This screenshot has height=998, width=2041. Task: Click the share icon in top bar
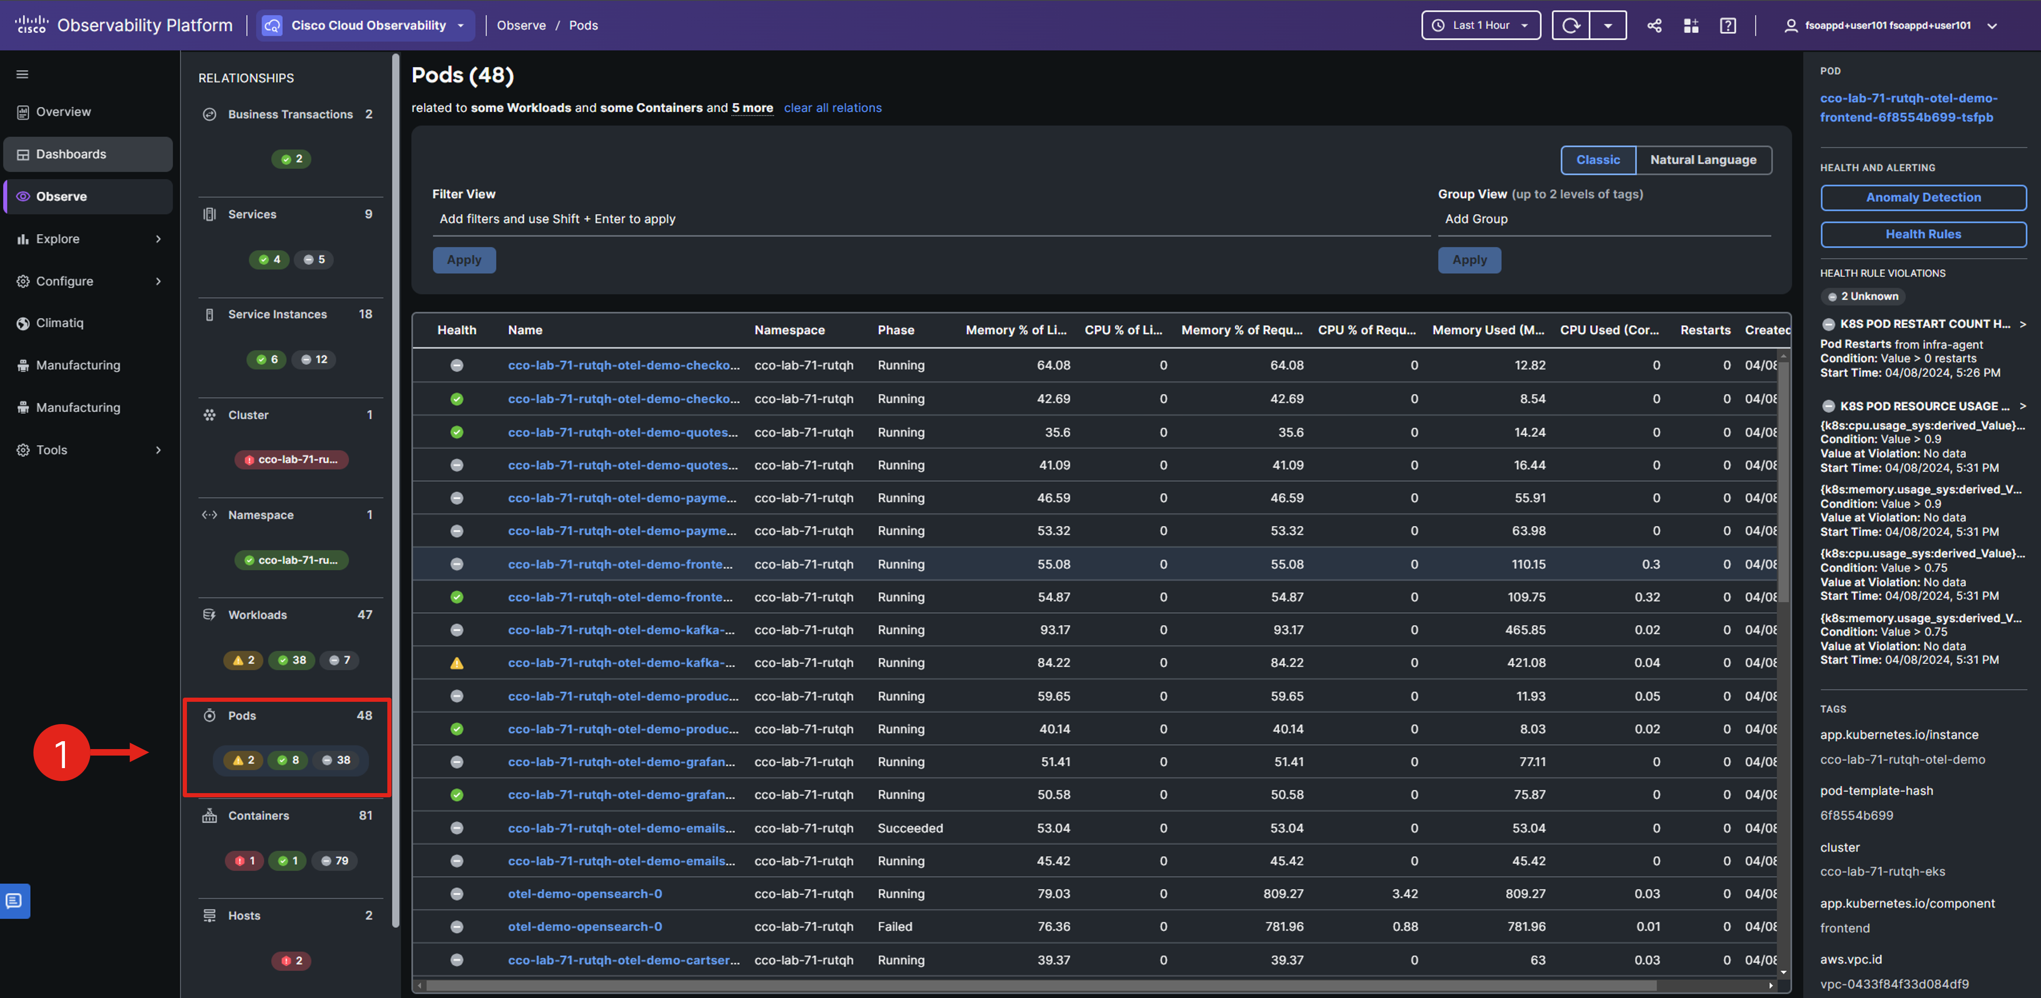[x=1654, y=25]
